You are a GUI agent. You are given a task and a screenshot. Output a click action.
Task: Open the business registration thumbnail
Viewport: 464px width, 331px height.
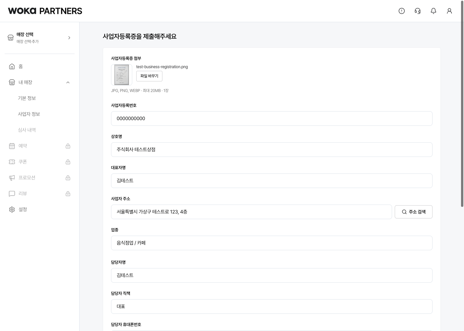tap(122, 75)
